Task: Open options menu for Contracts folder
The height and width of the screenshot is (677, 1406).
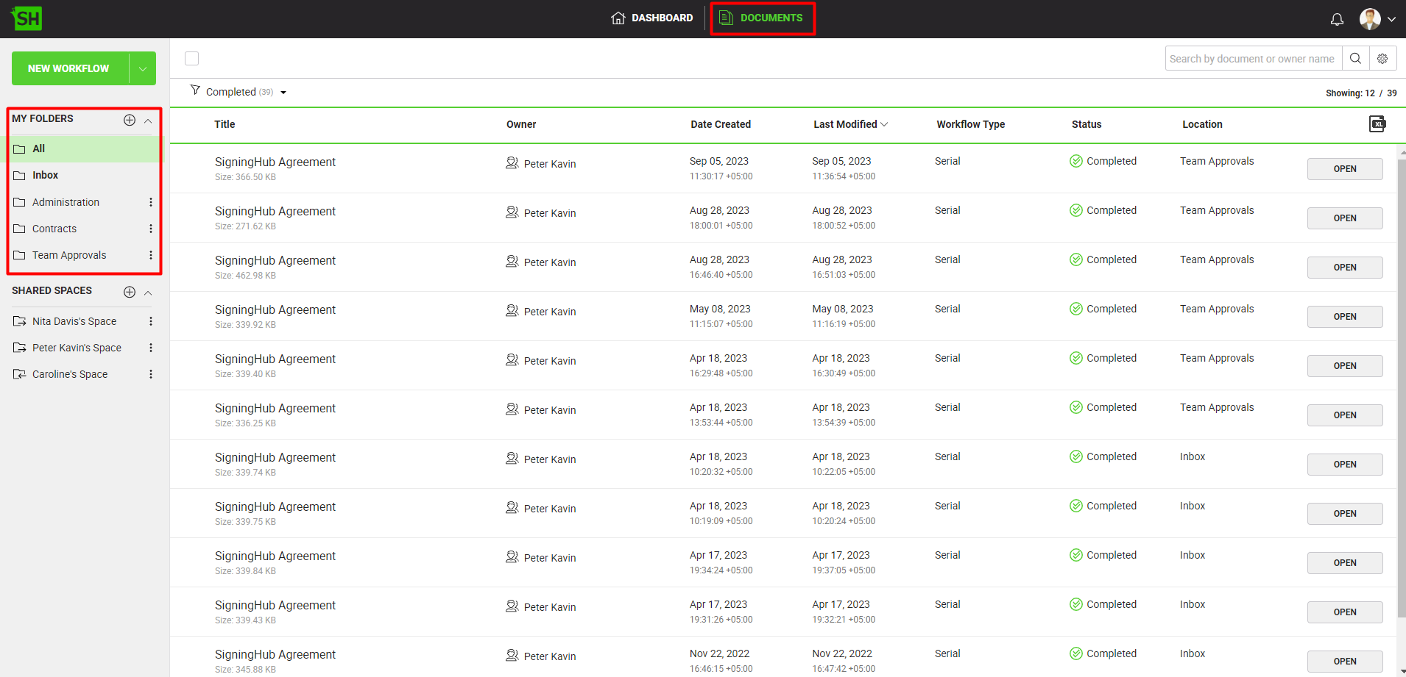Action: click(x=151, y=229)
